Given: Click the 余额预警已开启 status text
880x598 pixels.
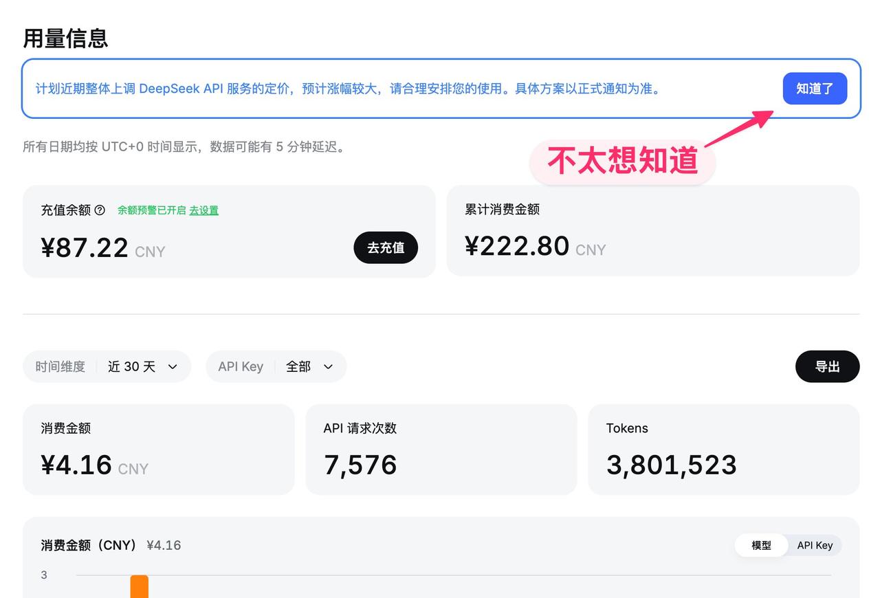Looking at the screenshot, I should 152,210.
